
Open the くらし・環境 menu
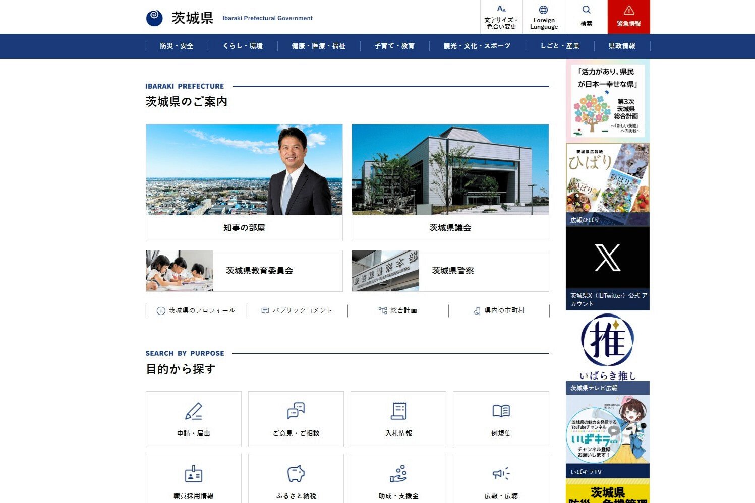tap(243, 46)
